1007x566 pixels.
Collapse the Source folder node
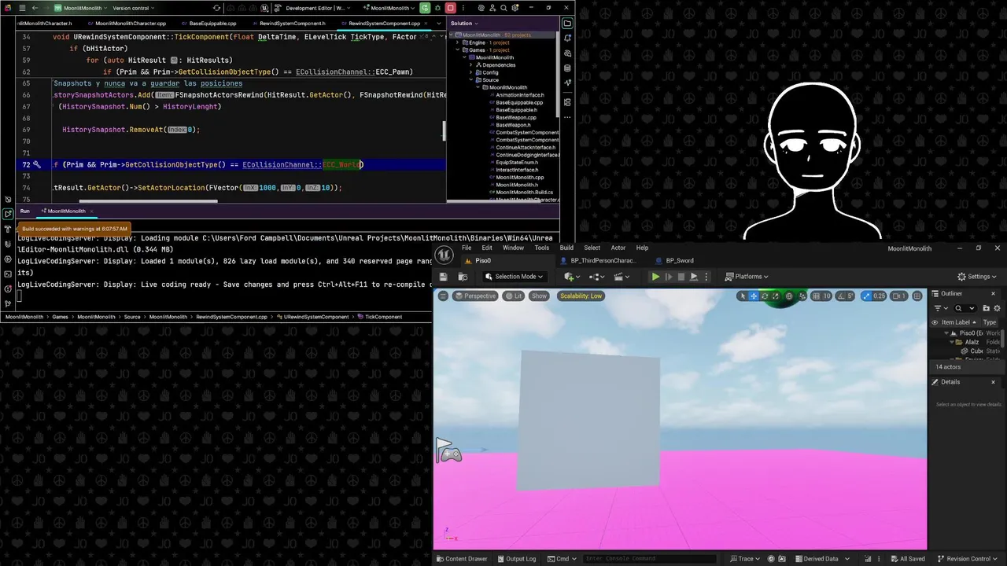click(470, 79)
